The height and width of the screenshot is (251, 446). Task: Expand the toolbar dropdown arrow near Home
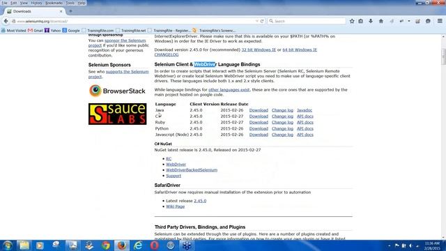(x=409, y=21)
